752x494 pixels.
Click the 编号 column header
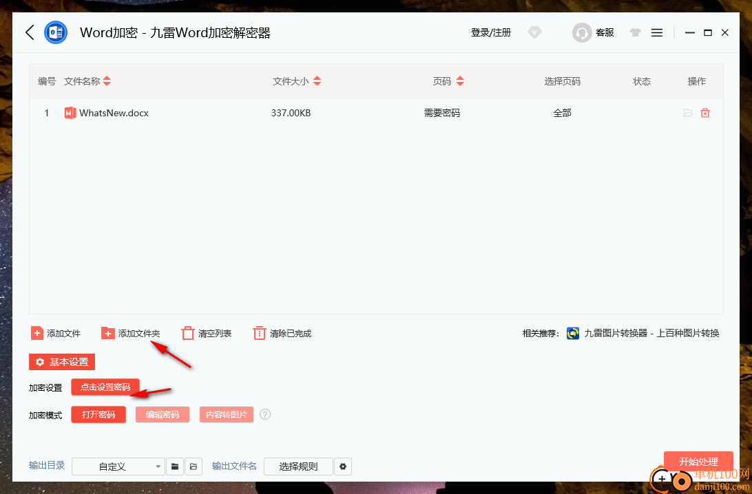(x=47, y=81)
